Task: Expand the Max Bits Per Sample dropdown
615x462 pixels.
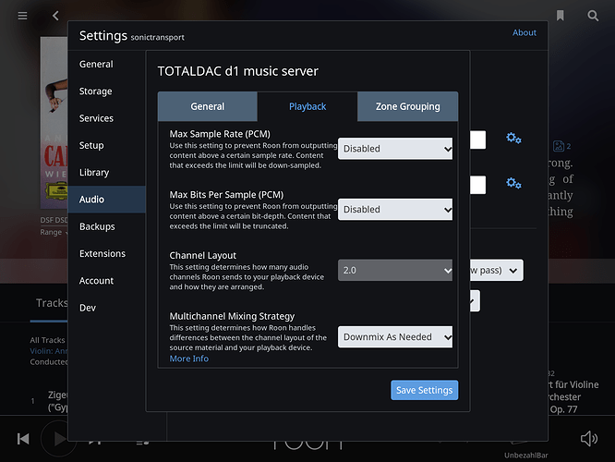Action: [395, 209]
